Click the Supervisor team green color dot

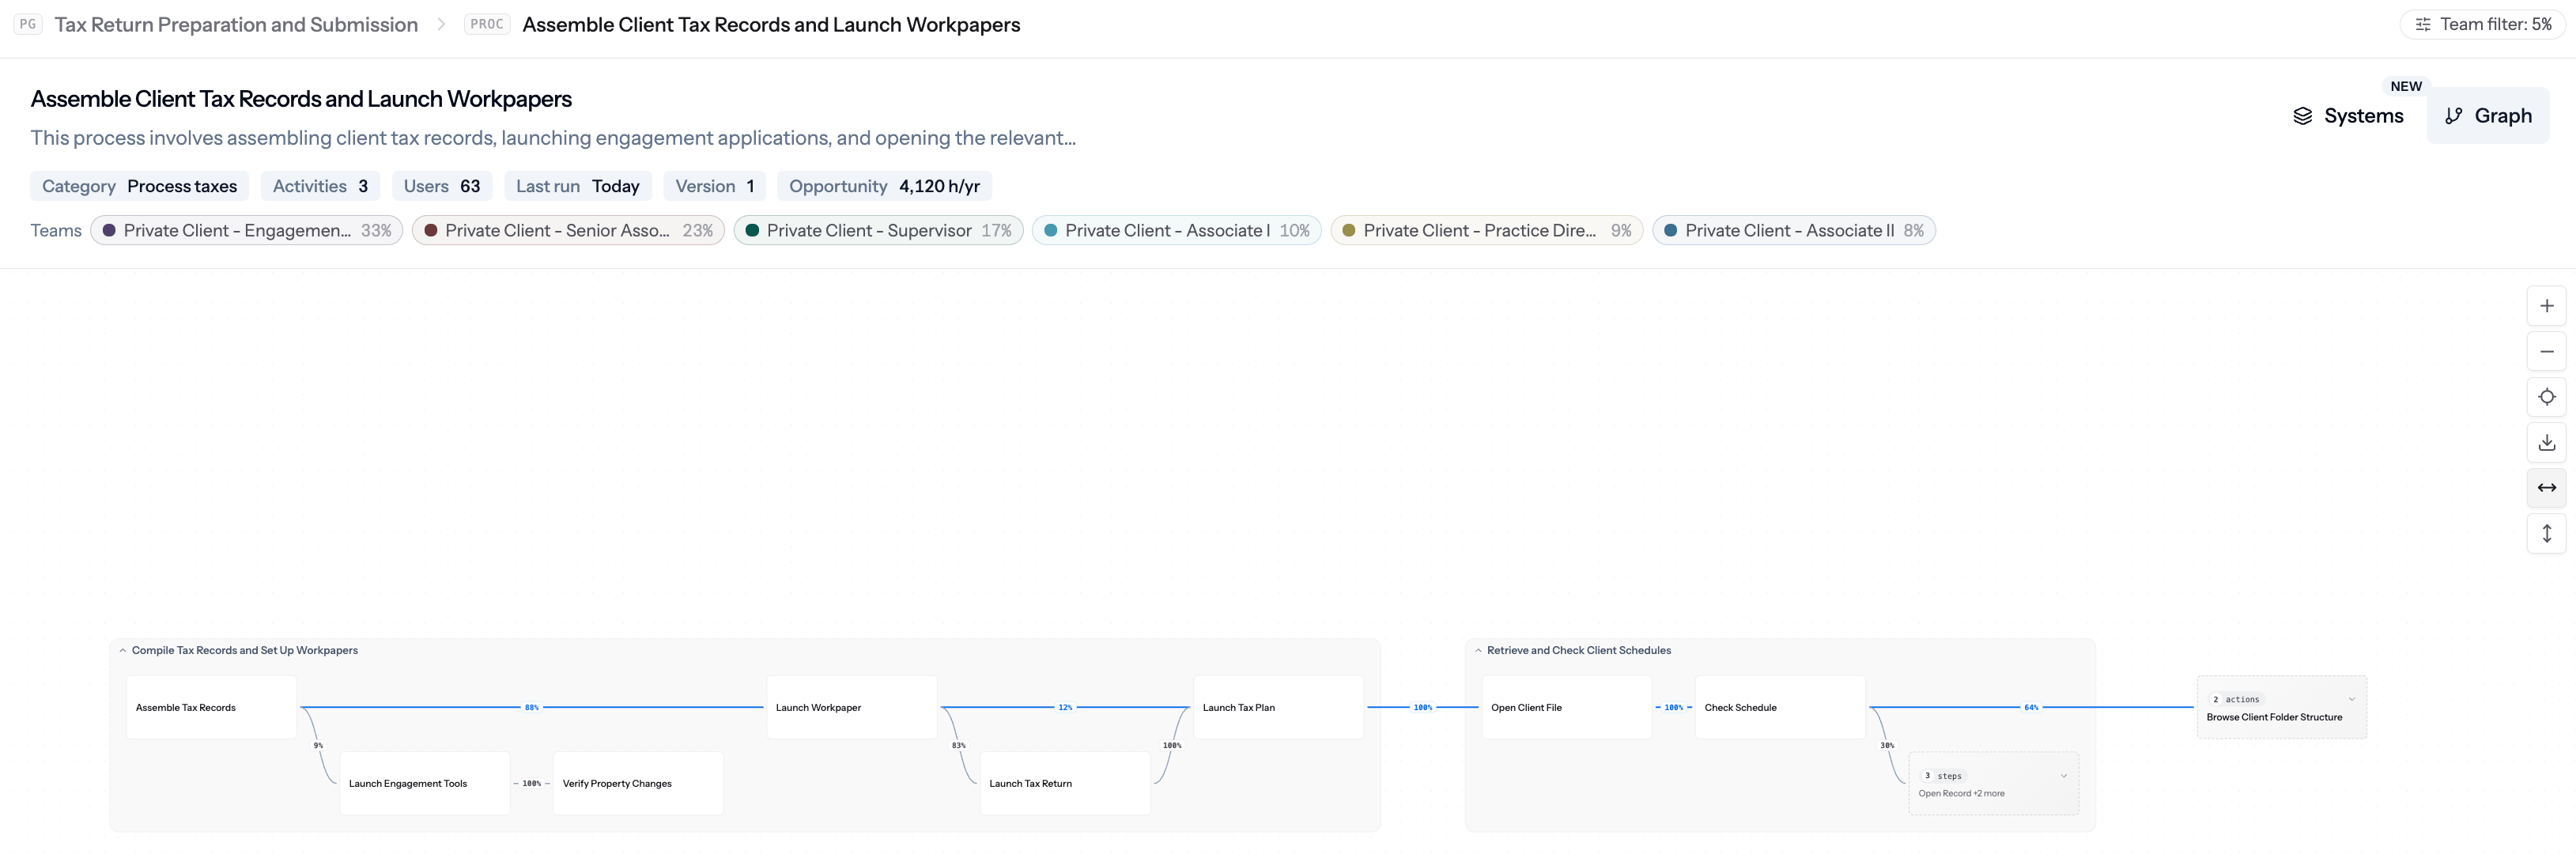[752, 230]
